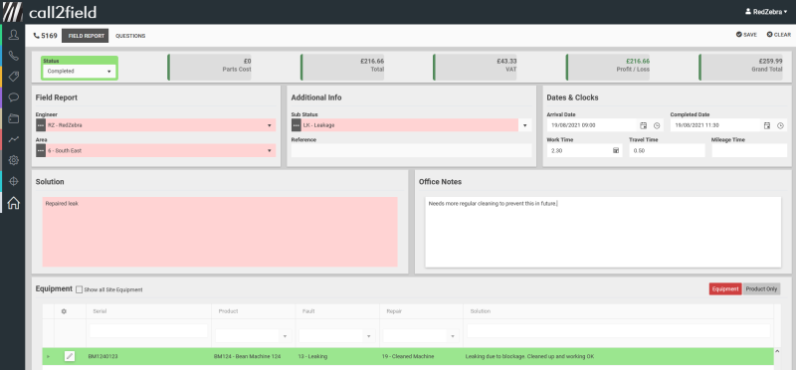Sort by the Fault column header
The width and height of the screenshot is (796, 370).
click(308, 311)
